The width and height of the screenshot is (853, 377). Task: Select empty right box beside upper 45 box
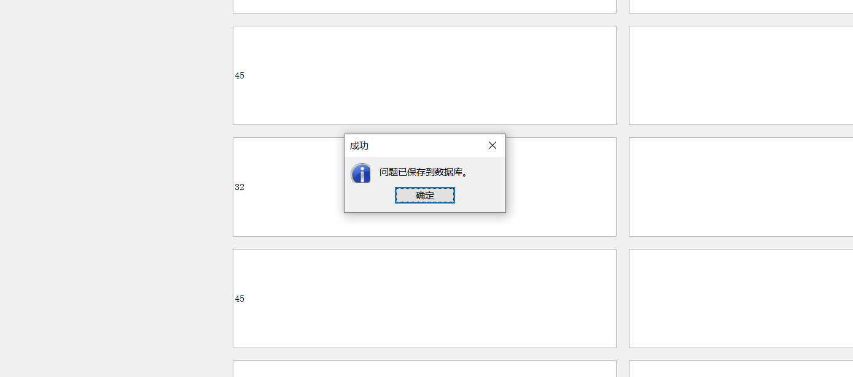[740, 75]
